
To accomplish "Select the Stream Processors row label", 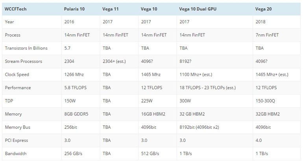I will point(23,61).
